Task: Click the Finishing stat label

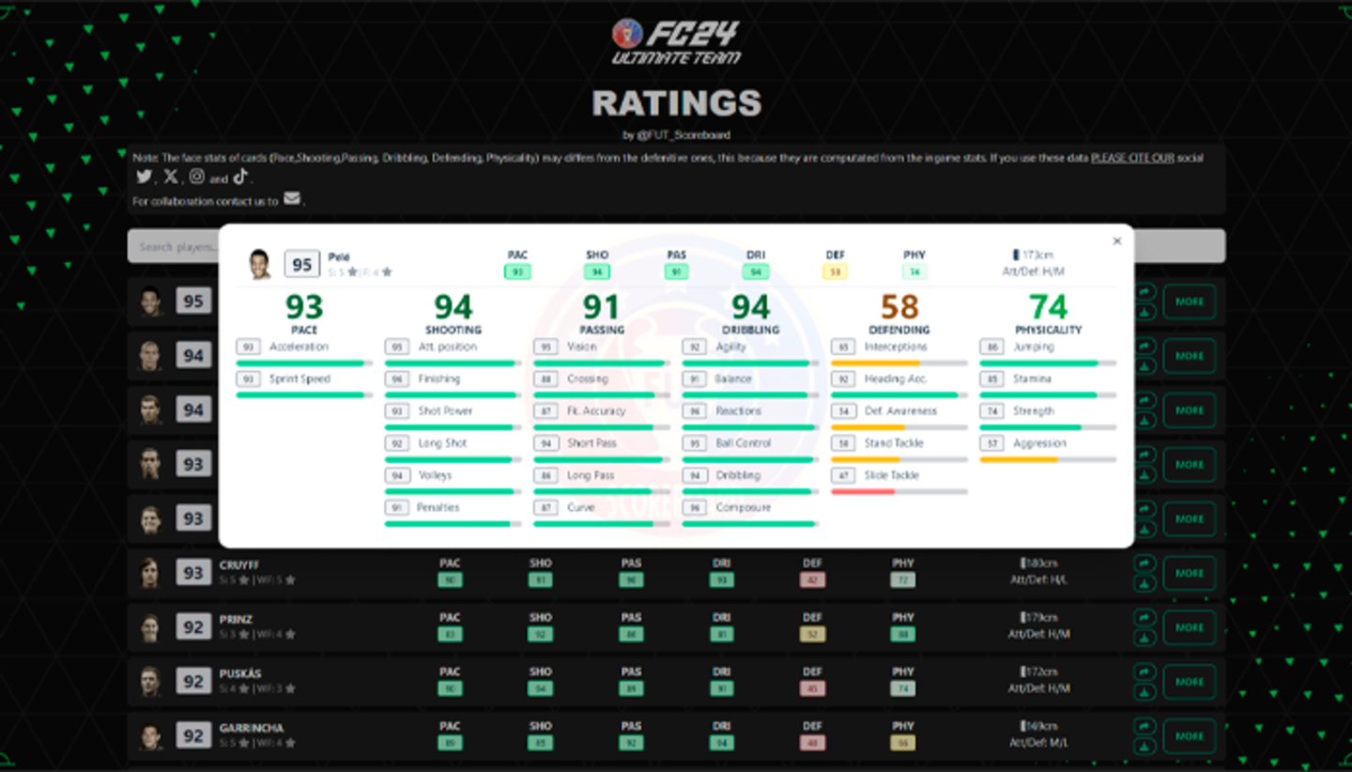Action: (x=438, y=378)
